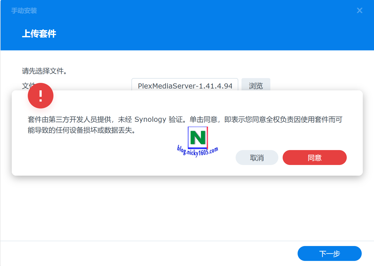
Task: Click the 浏览 browse button
Action: click(256, 85)
